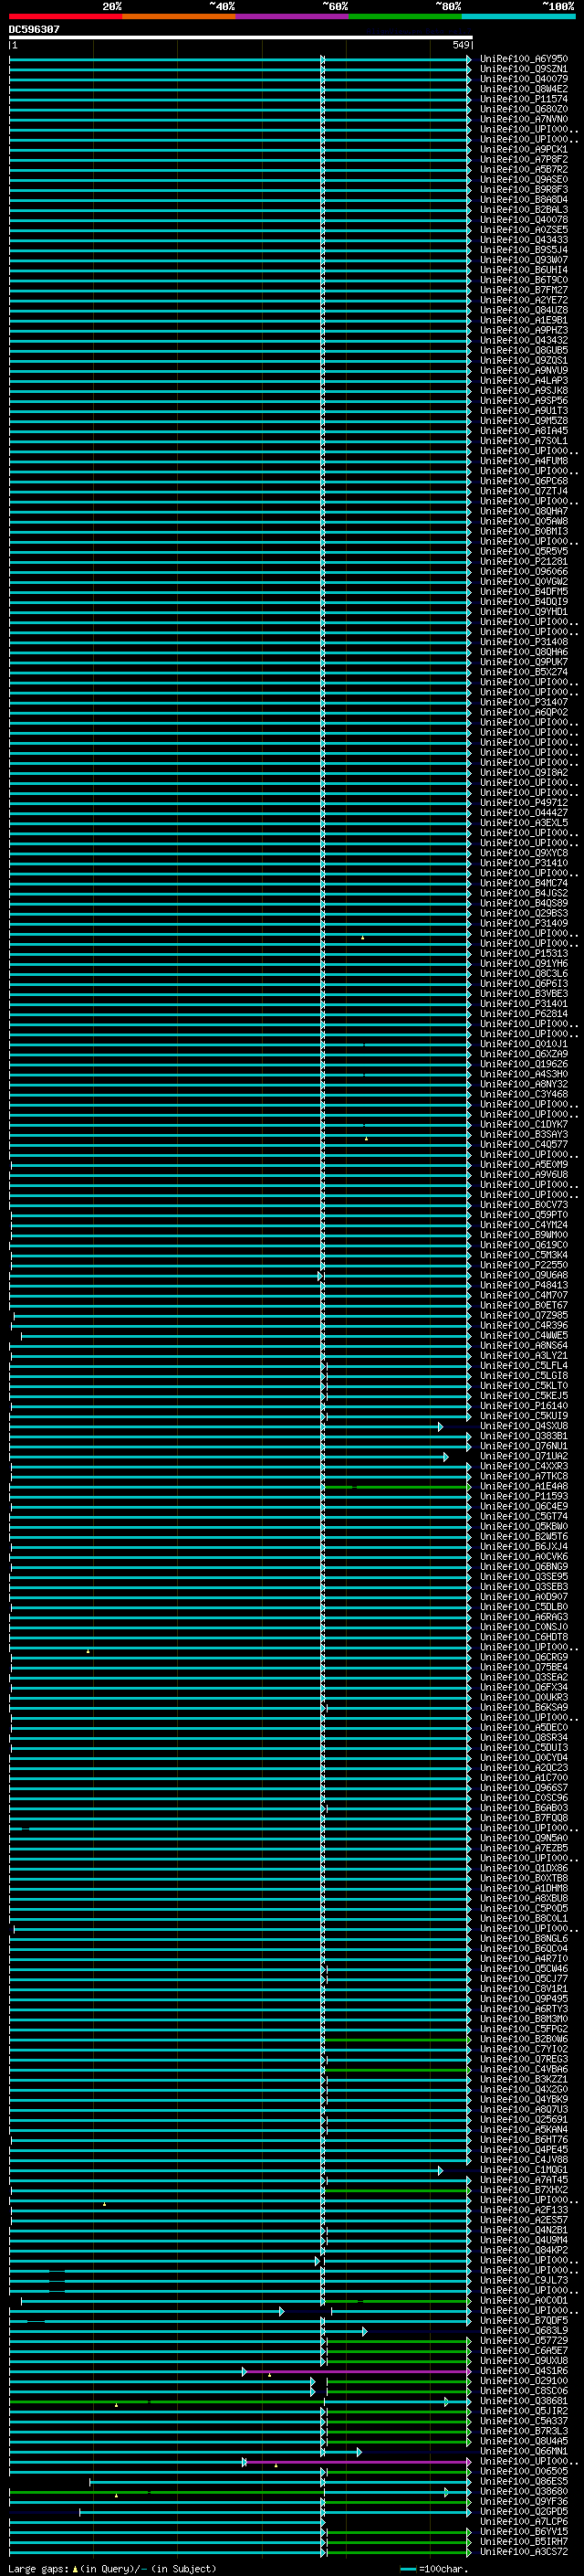Open hit UniRef100_A7NVN0
This screenshot has width=584, height=2576.
[524, 119]
